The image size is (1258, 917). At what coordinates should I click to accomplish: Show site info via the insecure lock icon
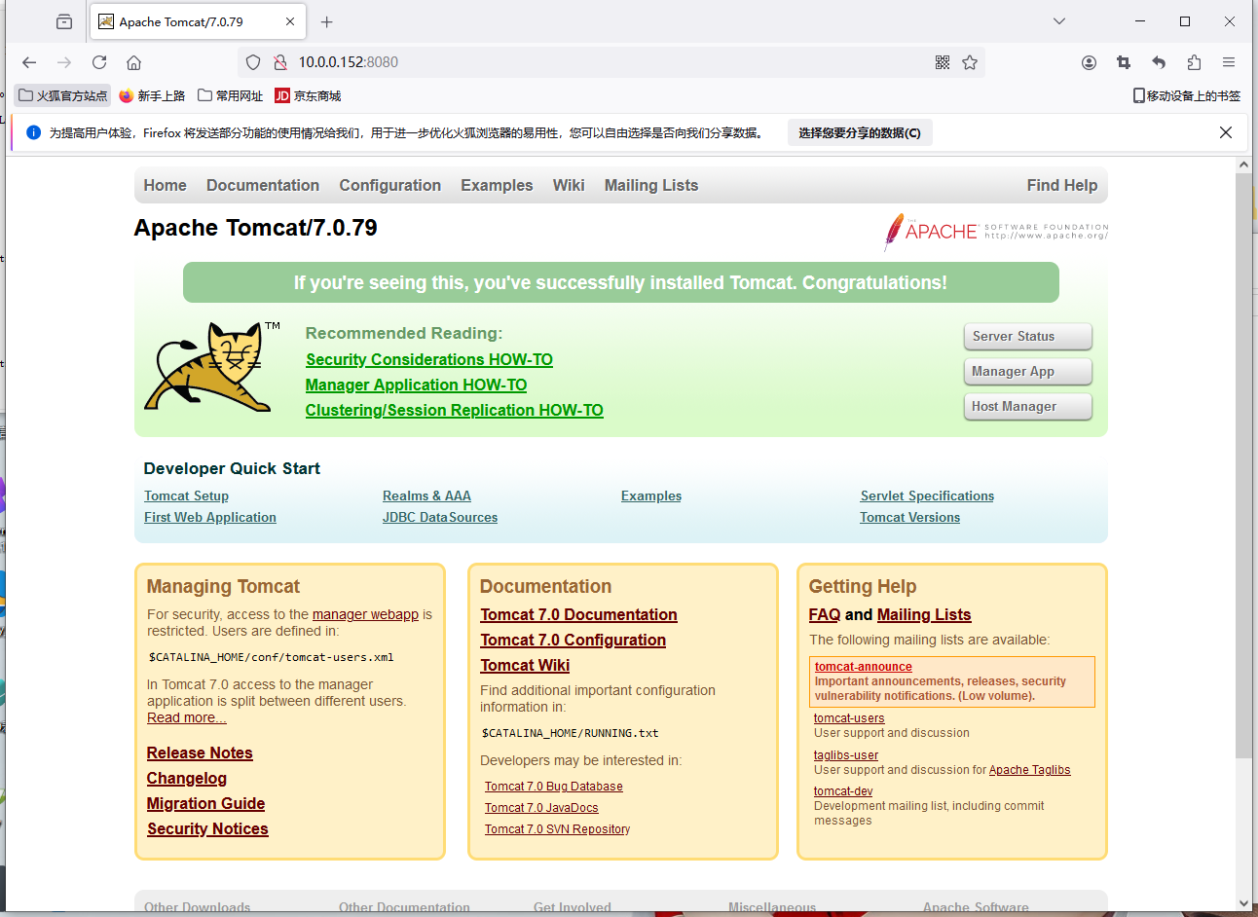[280, 62]
